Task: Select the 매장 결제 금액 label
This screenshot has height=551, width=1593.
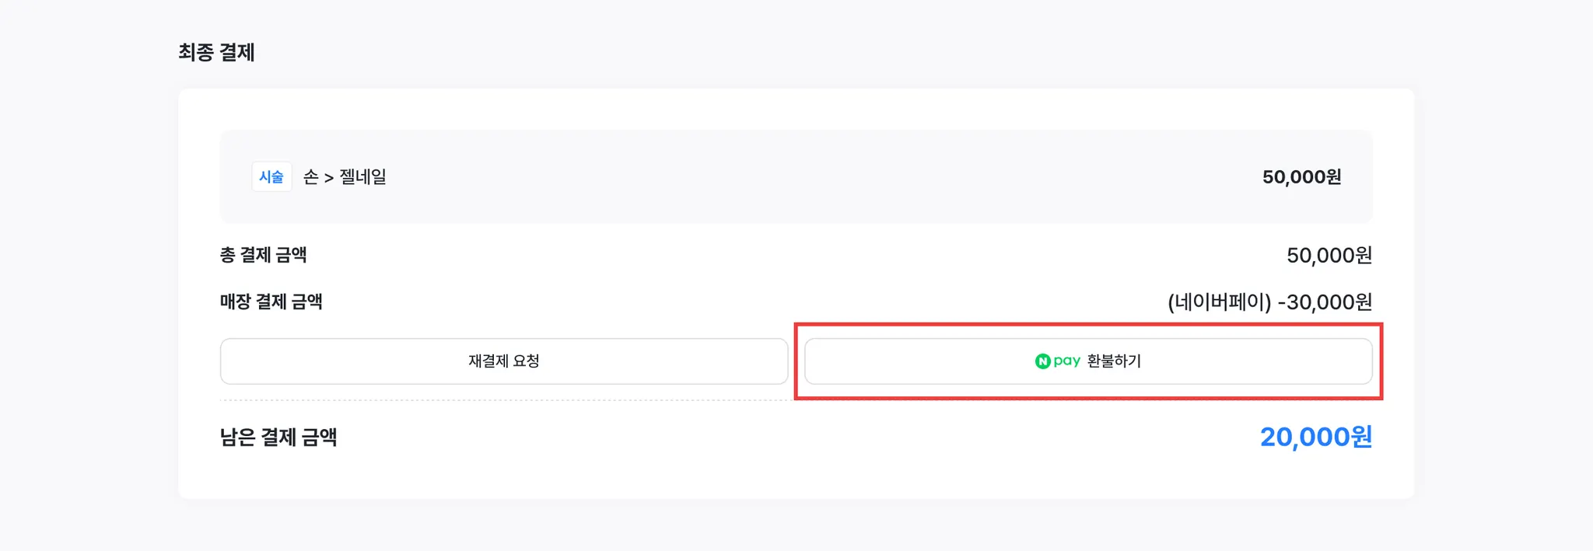Action: click(271, 302)
